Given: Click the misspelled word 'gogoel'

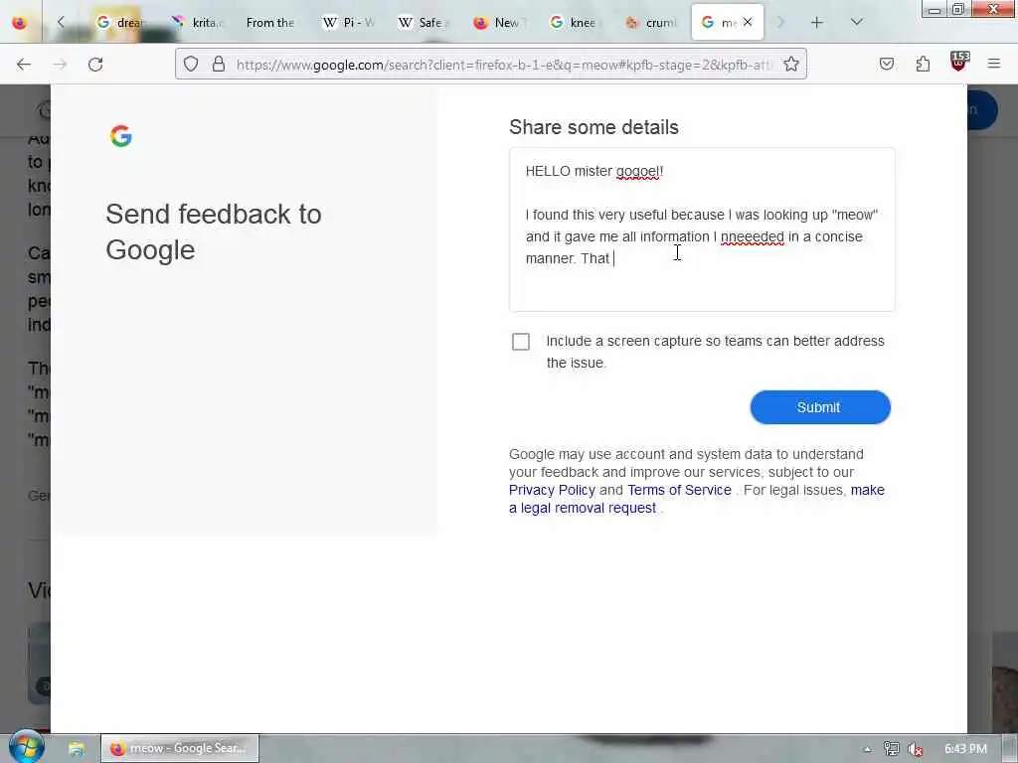Looking at the screenshot, I should (638, 171).
